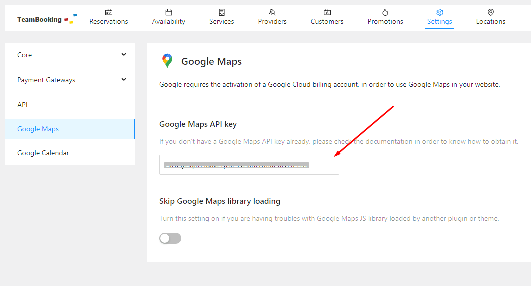Open the Customers contact card icon
Screen dimensions: 531x286
tap(327, 12)
